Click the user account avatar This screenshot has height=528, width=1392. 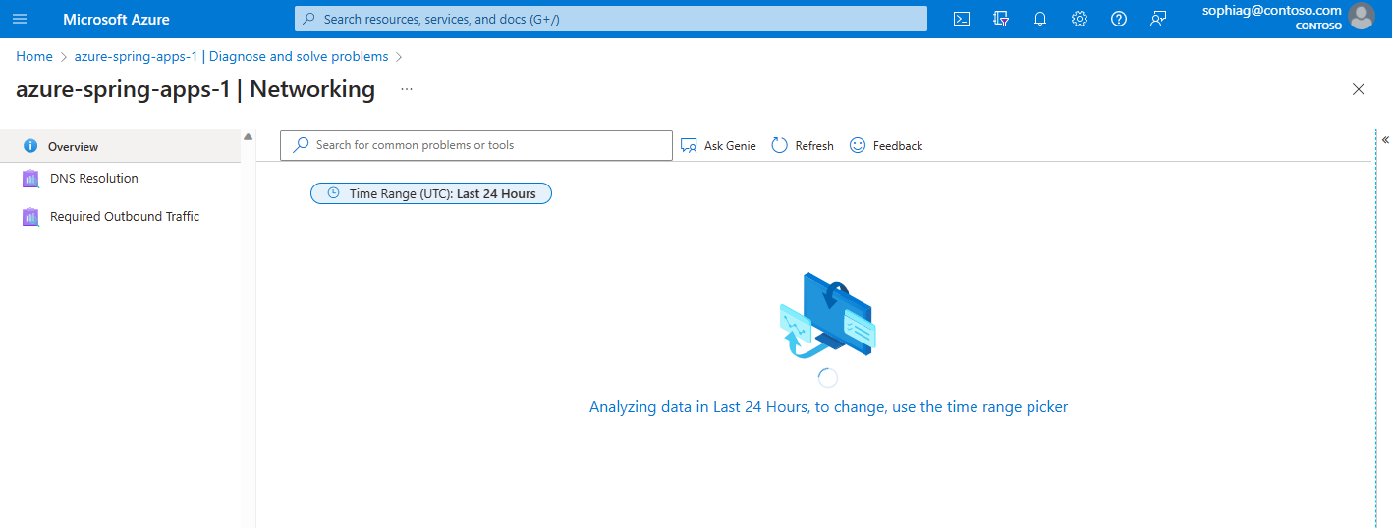(x=1362, y=16)
